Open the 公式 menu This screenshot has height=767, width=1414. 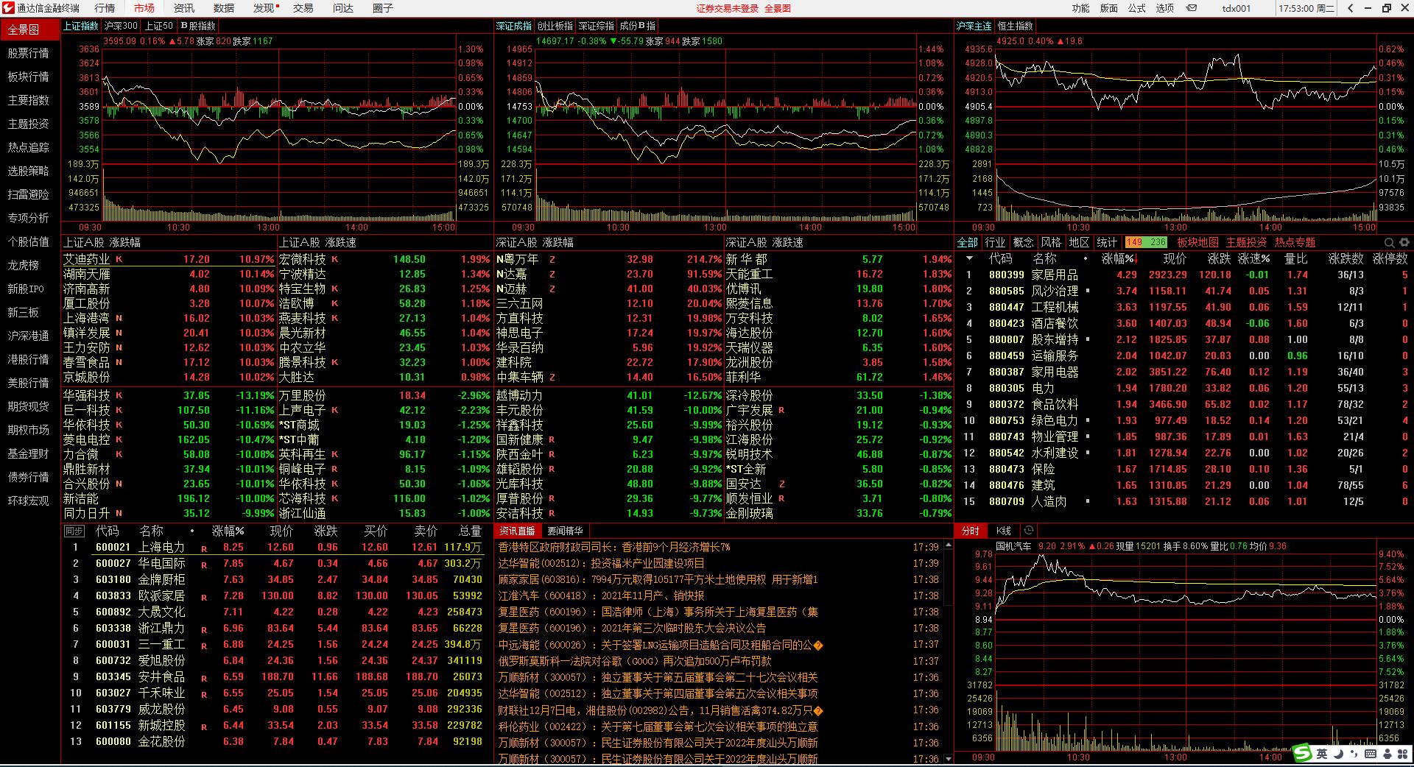coord(1136,8)
